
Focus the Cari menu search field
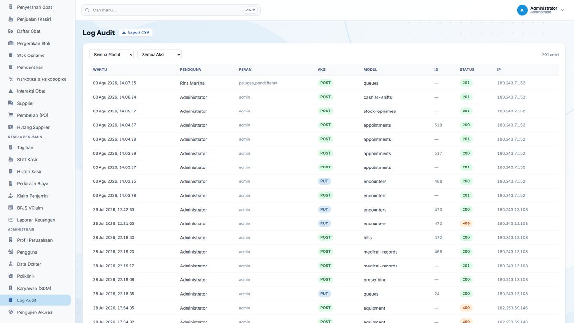pos(171,10)
